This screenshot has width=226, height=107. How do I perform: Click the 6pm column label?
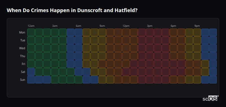(173, 26)
